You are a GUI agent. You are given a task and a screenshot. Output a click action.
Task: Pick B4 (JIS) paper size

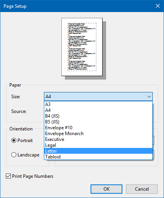[x=98, y=116]
